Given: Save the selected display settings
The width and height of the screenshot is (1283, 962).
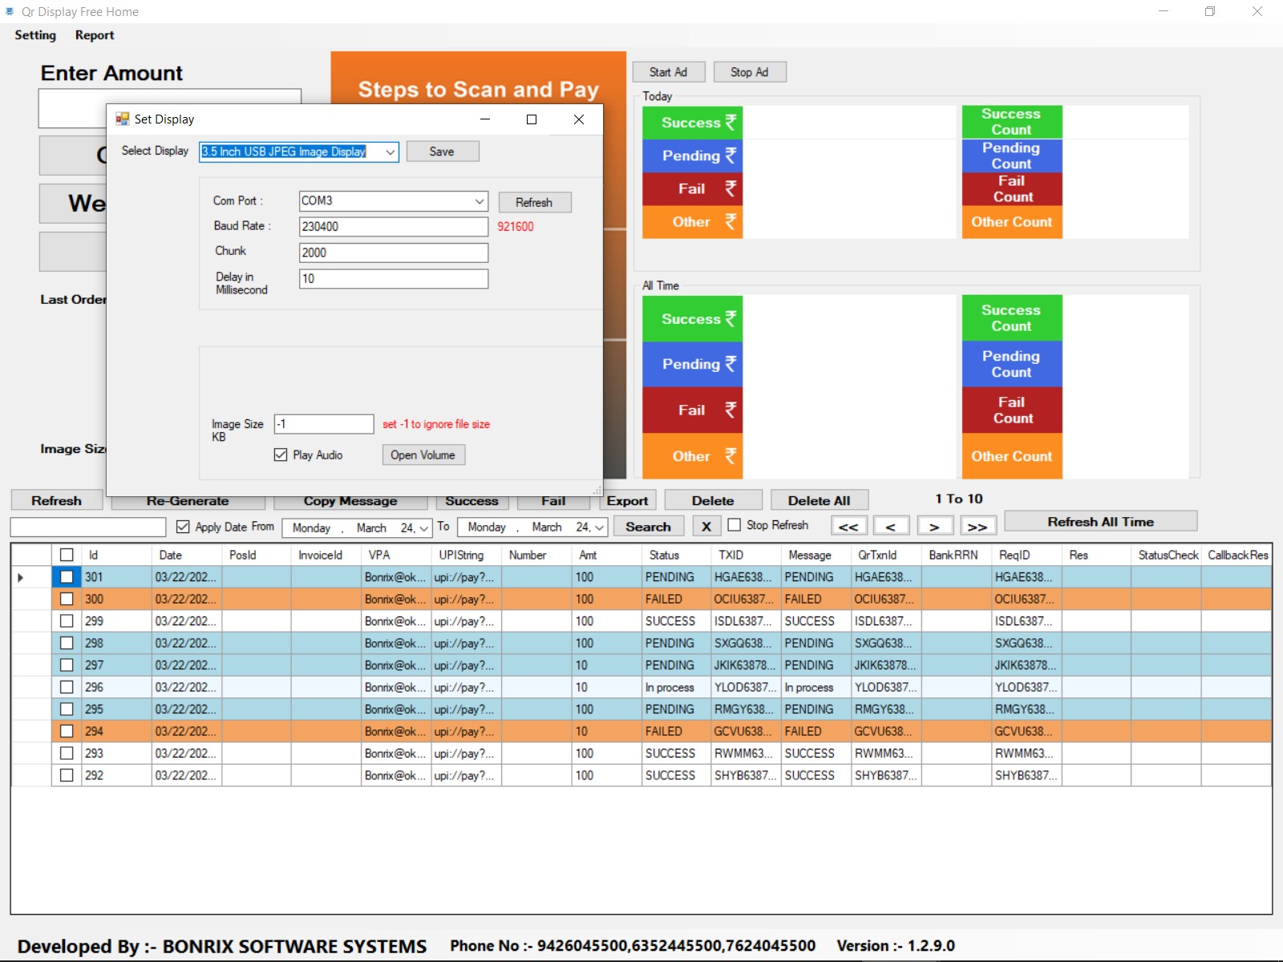Looking at the screenshot, I should point(442,152).
